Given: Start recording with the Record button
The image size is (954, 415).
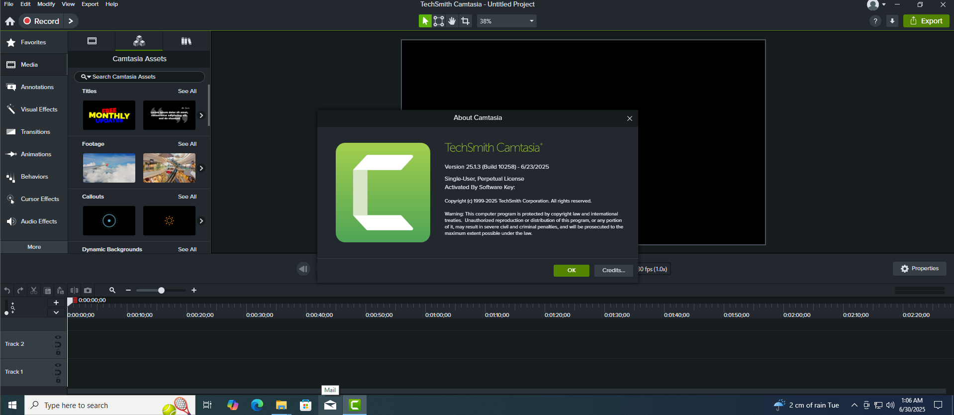Looking at the screenshot, I should pyautogui.click(x=42, y=21).
